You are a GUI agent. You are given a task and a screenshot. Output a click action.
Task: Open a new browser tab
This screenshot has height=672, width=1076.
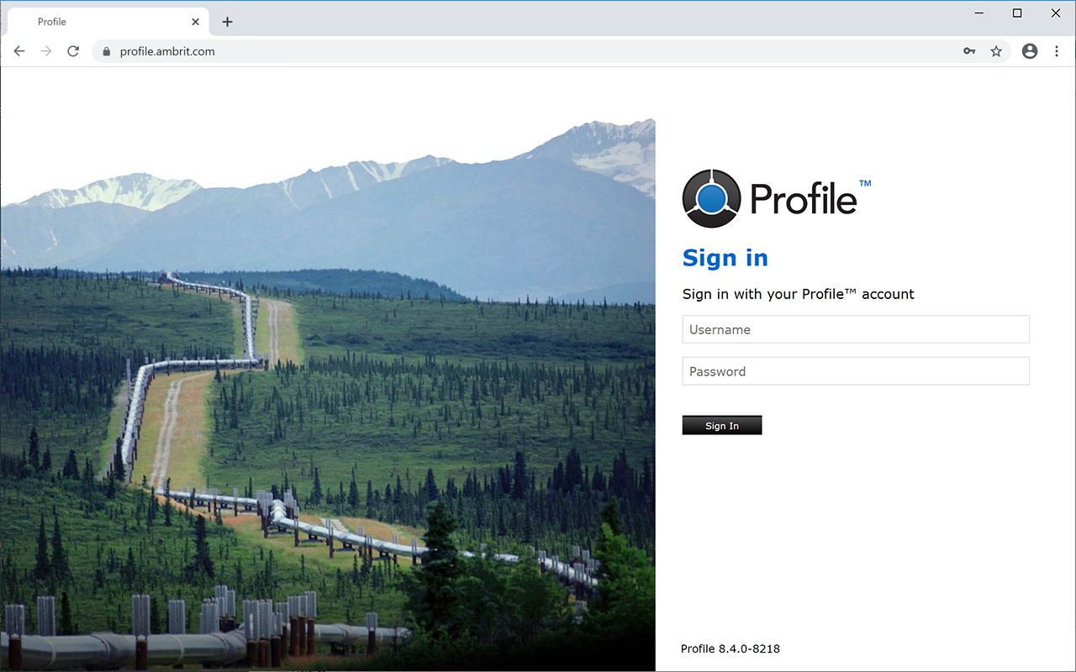(227, 22)
